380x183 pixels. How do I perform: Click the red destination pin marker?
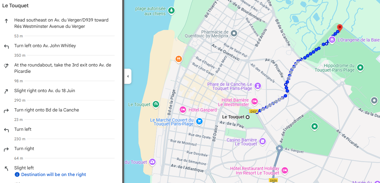[x=339, y=28]
